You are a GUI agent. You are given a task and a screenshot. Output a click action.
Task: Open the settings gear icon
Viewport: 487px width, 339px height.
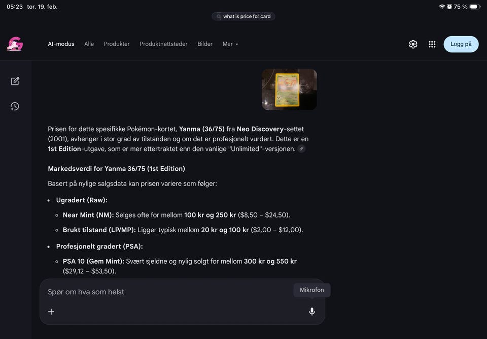pyautogui.click(x=413, y=44)
